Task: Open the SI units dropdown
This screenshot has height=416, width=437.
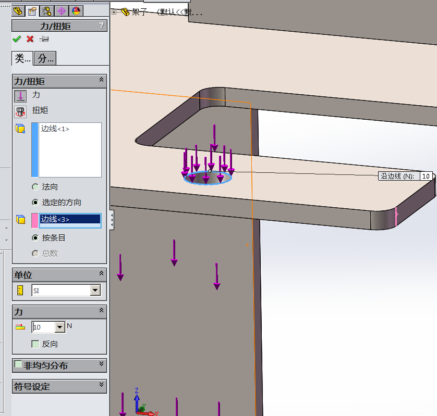Action: coord(95,291)
